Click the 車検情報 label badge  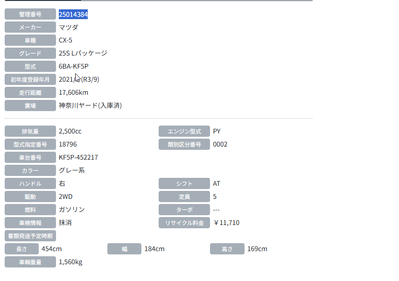pyautogui.click(x=30, y=223)
